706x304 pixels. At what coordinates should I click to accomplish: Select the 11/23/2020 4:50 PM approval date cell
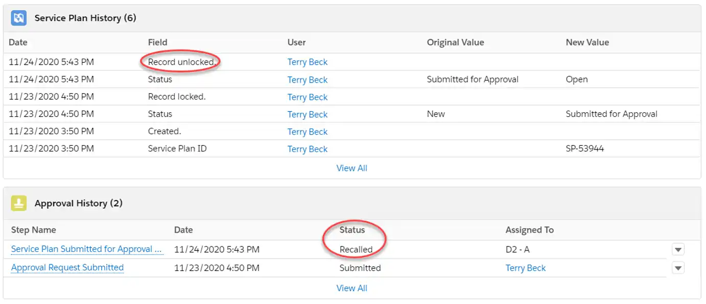(217, 268)
